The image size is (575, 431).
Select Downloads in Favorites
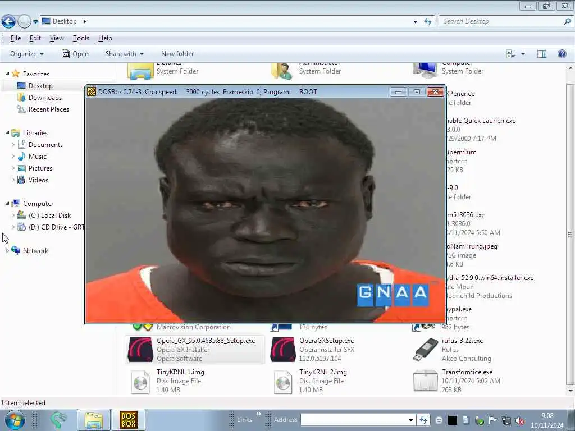45,98
